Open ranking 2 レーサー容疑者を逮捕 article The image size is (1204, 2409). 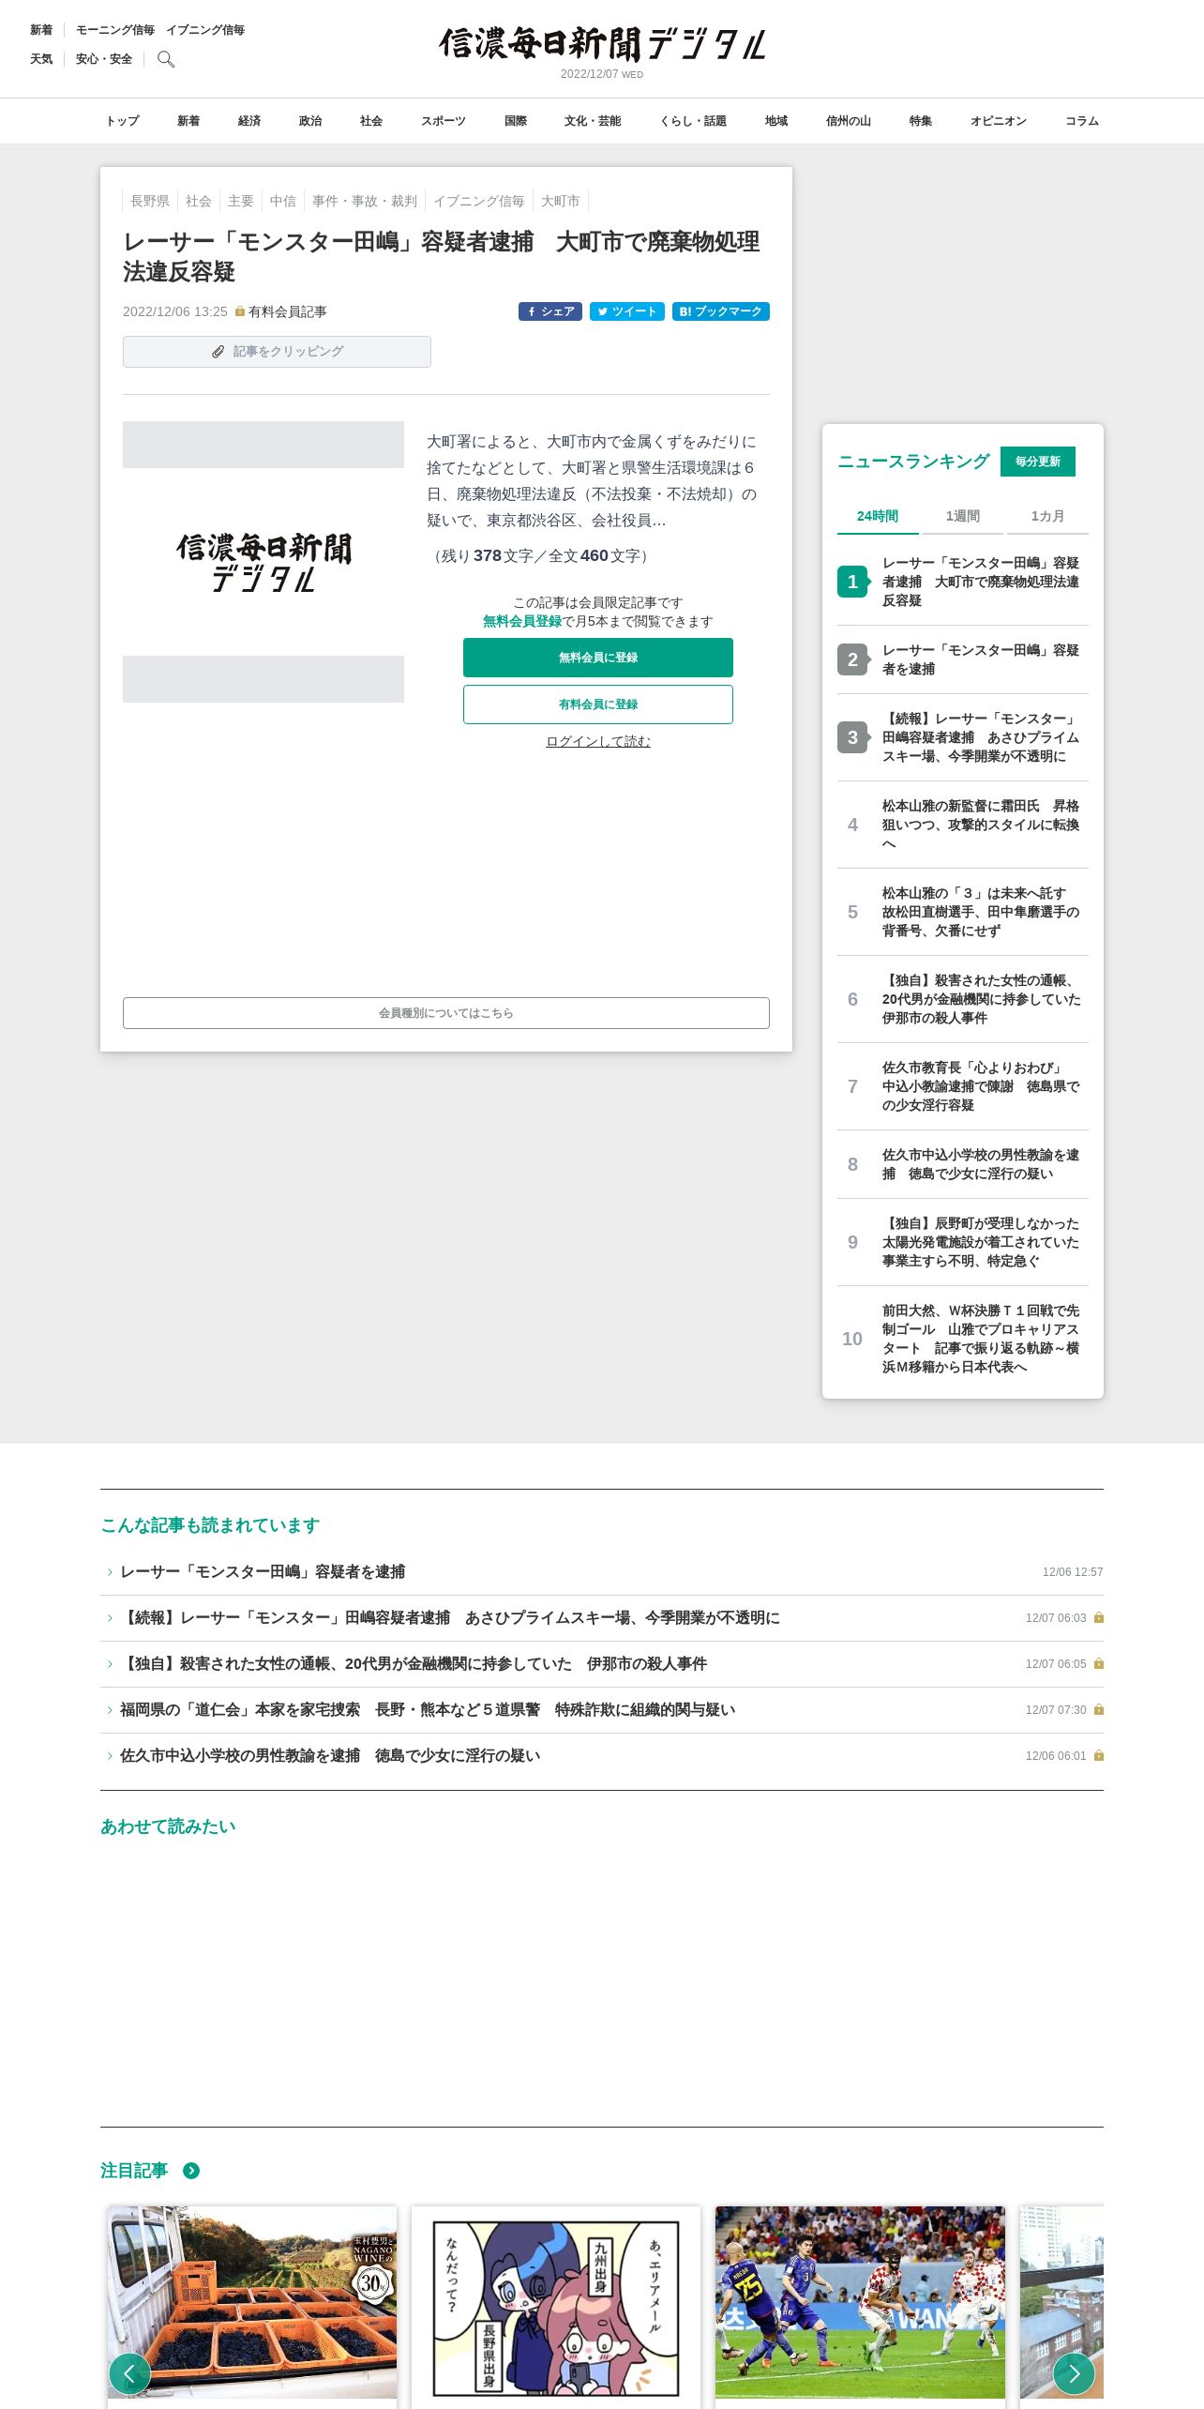pos(963,659)
